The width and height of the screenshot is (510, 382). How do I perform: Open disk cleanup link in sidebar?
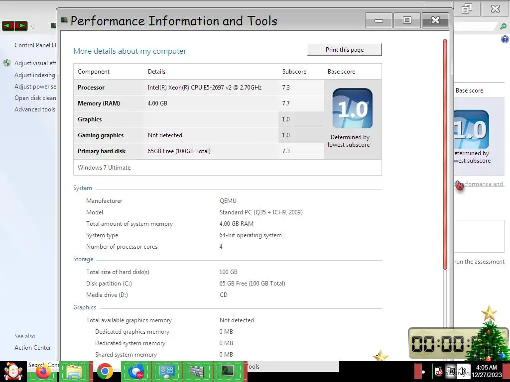35,98
